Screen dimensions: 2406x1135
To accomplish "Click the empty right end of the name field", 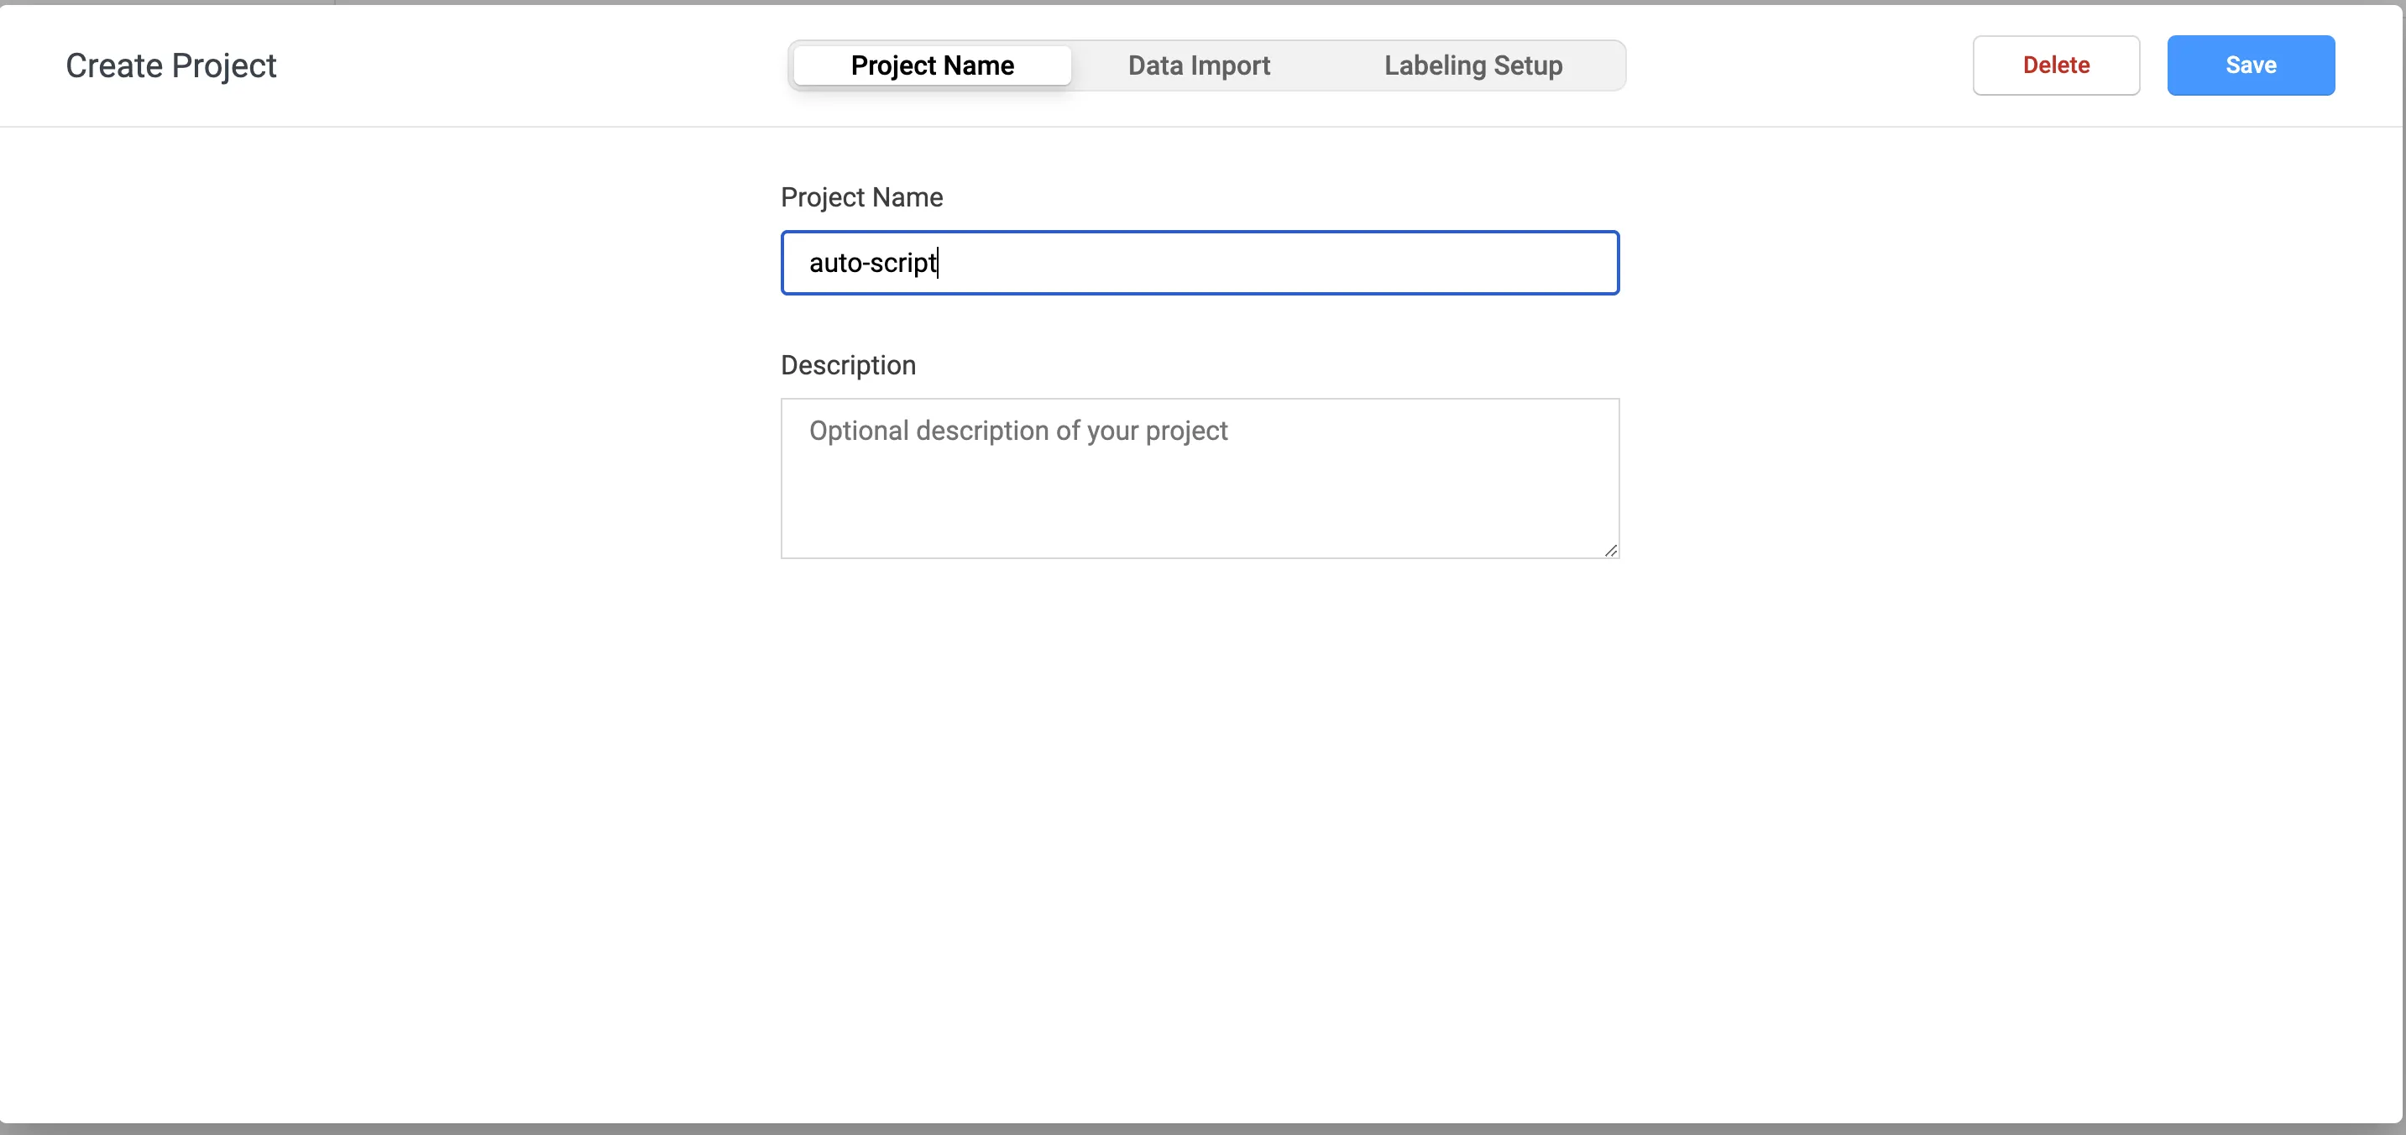I will click(x=1494, y=264).
